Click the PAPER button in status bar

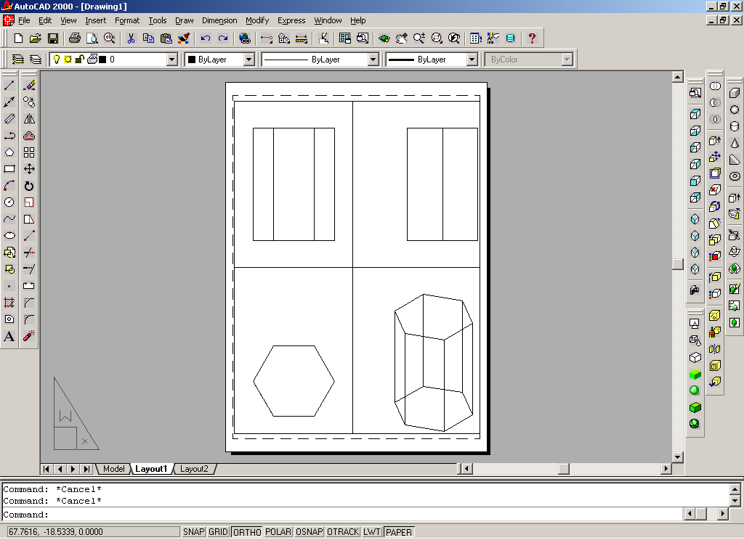(x=399, y=532)
